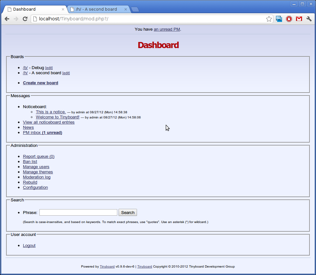The height and width of the screenshot is (275, 316).
Task: Switch to the /h/ - A second board tab
Action: pyautogui.click(x=96, y=9)
